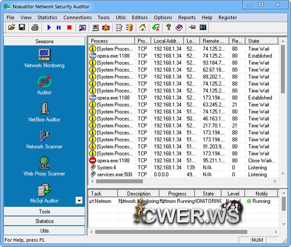The width and height of the screenshot is (291, 247).
Task: Open the Web Proxy Scanner tool
Action: (x=45, y=166)
